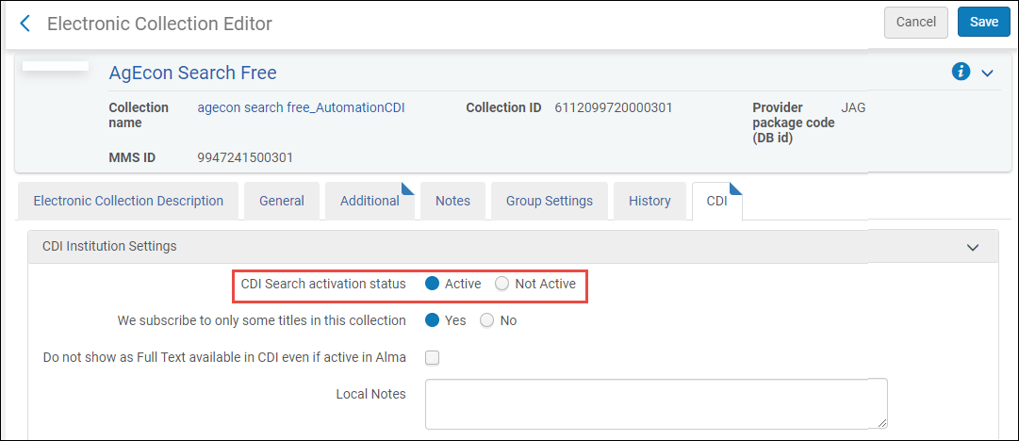Switch to Group Settings tab
The image size is (1019, 441).
pos(549,201)
